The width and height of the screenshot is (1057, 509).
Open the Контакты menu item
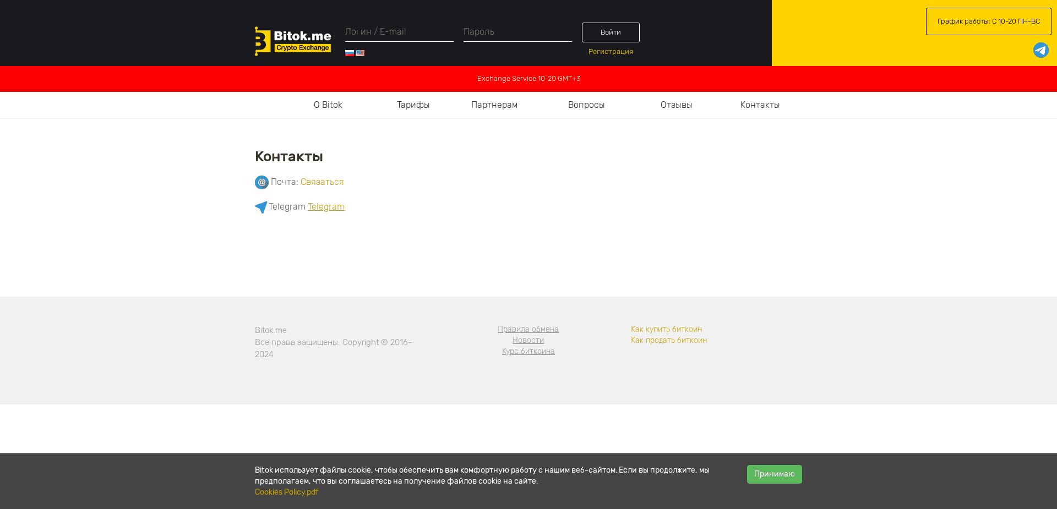click(x=760, y=105)
